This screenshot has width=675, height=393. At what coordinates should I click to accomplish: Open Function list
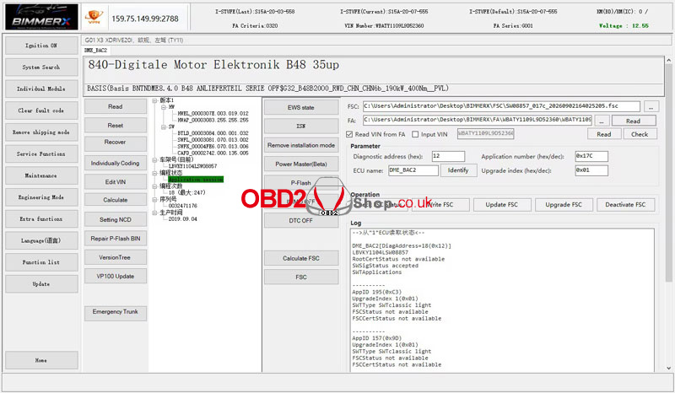pos(41,262)
